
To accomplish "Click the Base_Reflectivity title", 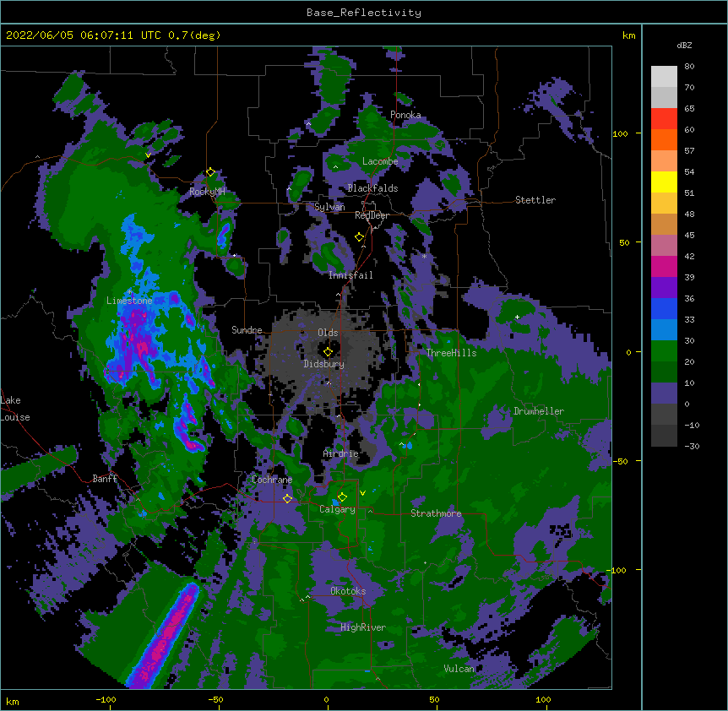I will coord(364,13).
